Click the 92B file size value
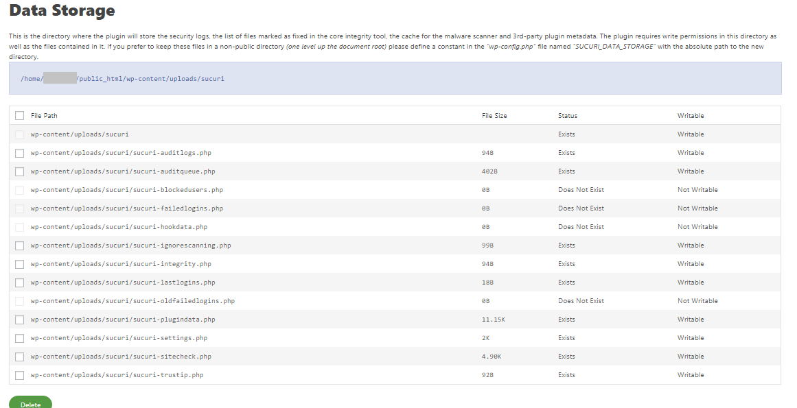The image size is (797, 408). tap(487, 375)
